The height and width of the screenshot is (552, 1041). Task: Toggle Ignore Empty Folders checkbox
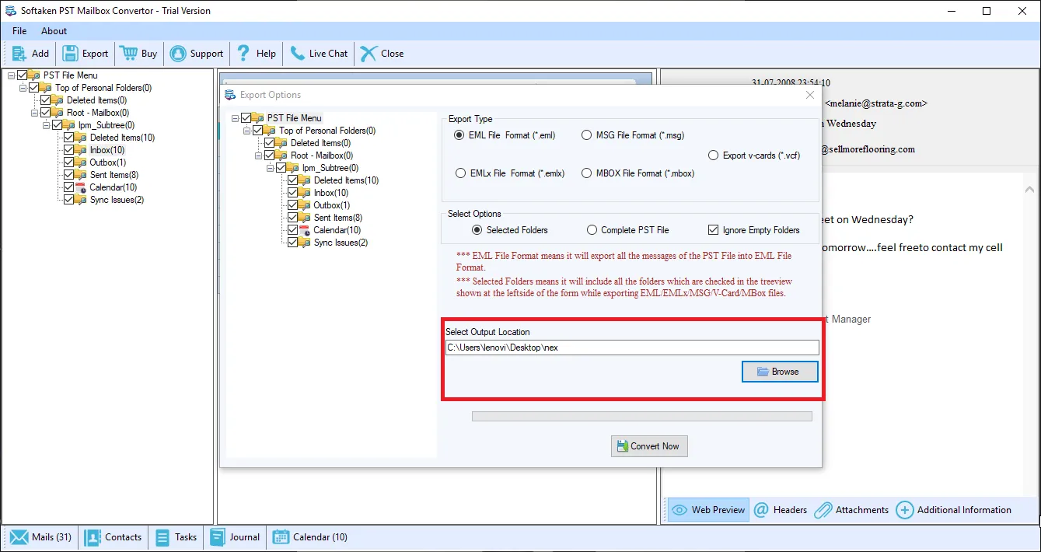(x=714, y=230)
